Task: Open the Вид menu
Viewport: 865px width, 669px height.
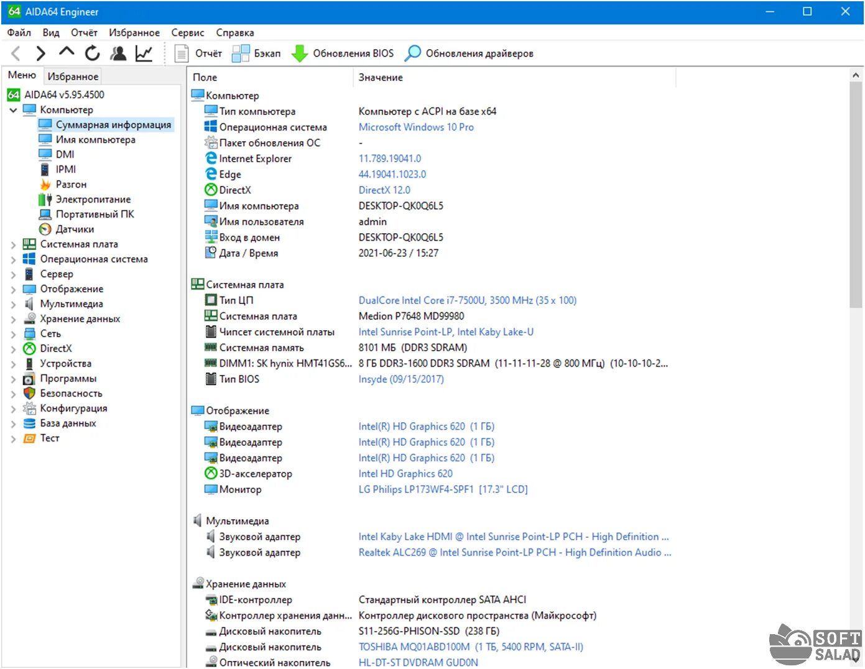Action: [51, 32]
